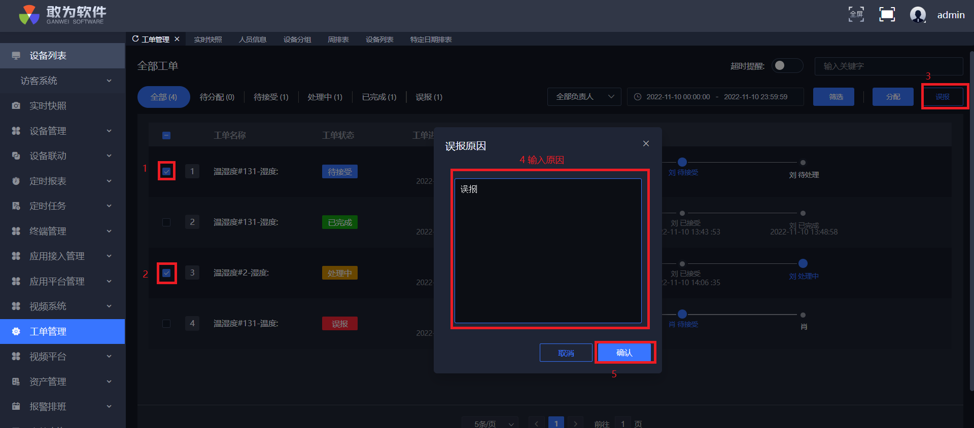The height and width of the screenshot is (428, 974).
Task: Filter by 处理中 (1) status
Action: pyautogui.click(x=325, y=97)
